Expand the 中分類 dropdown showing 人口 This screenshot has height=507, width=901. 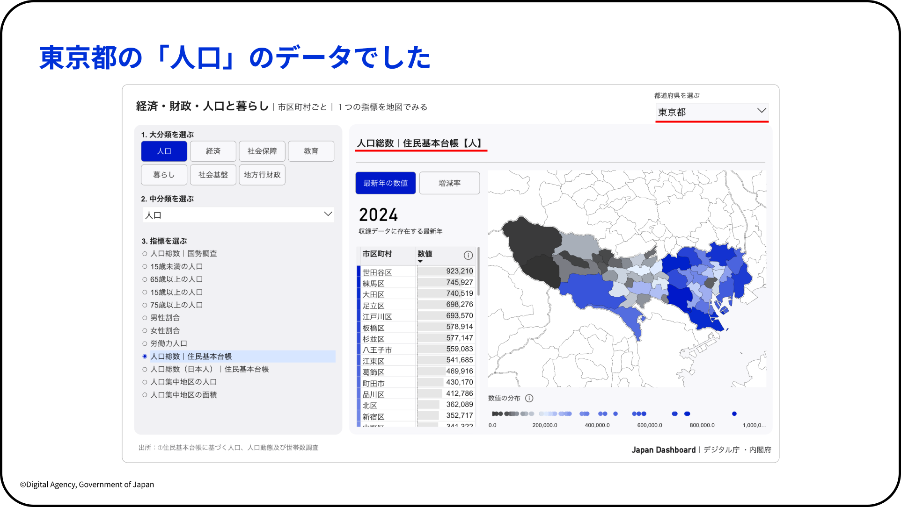tap(238, 215)
